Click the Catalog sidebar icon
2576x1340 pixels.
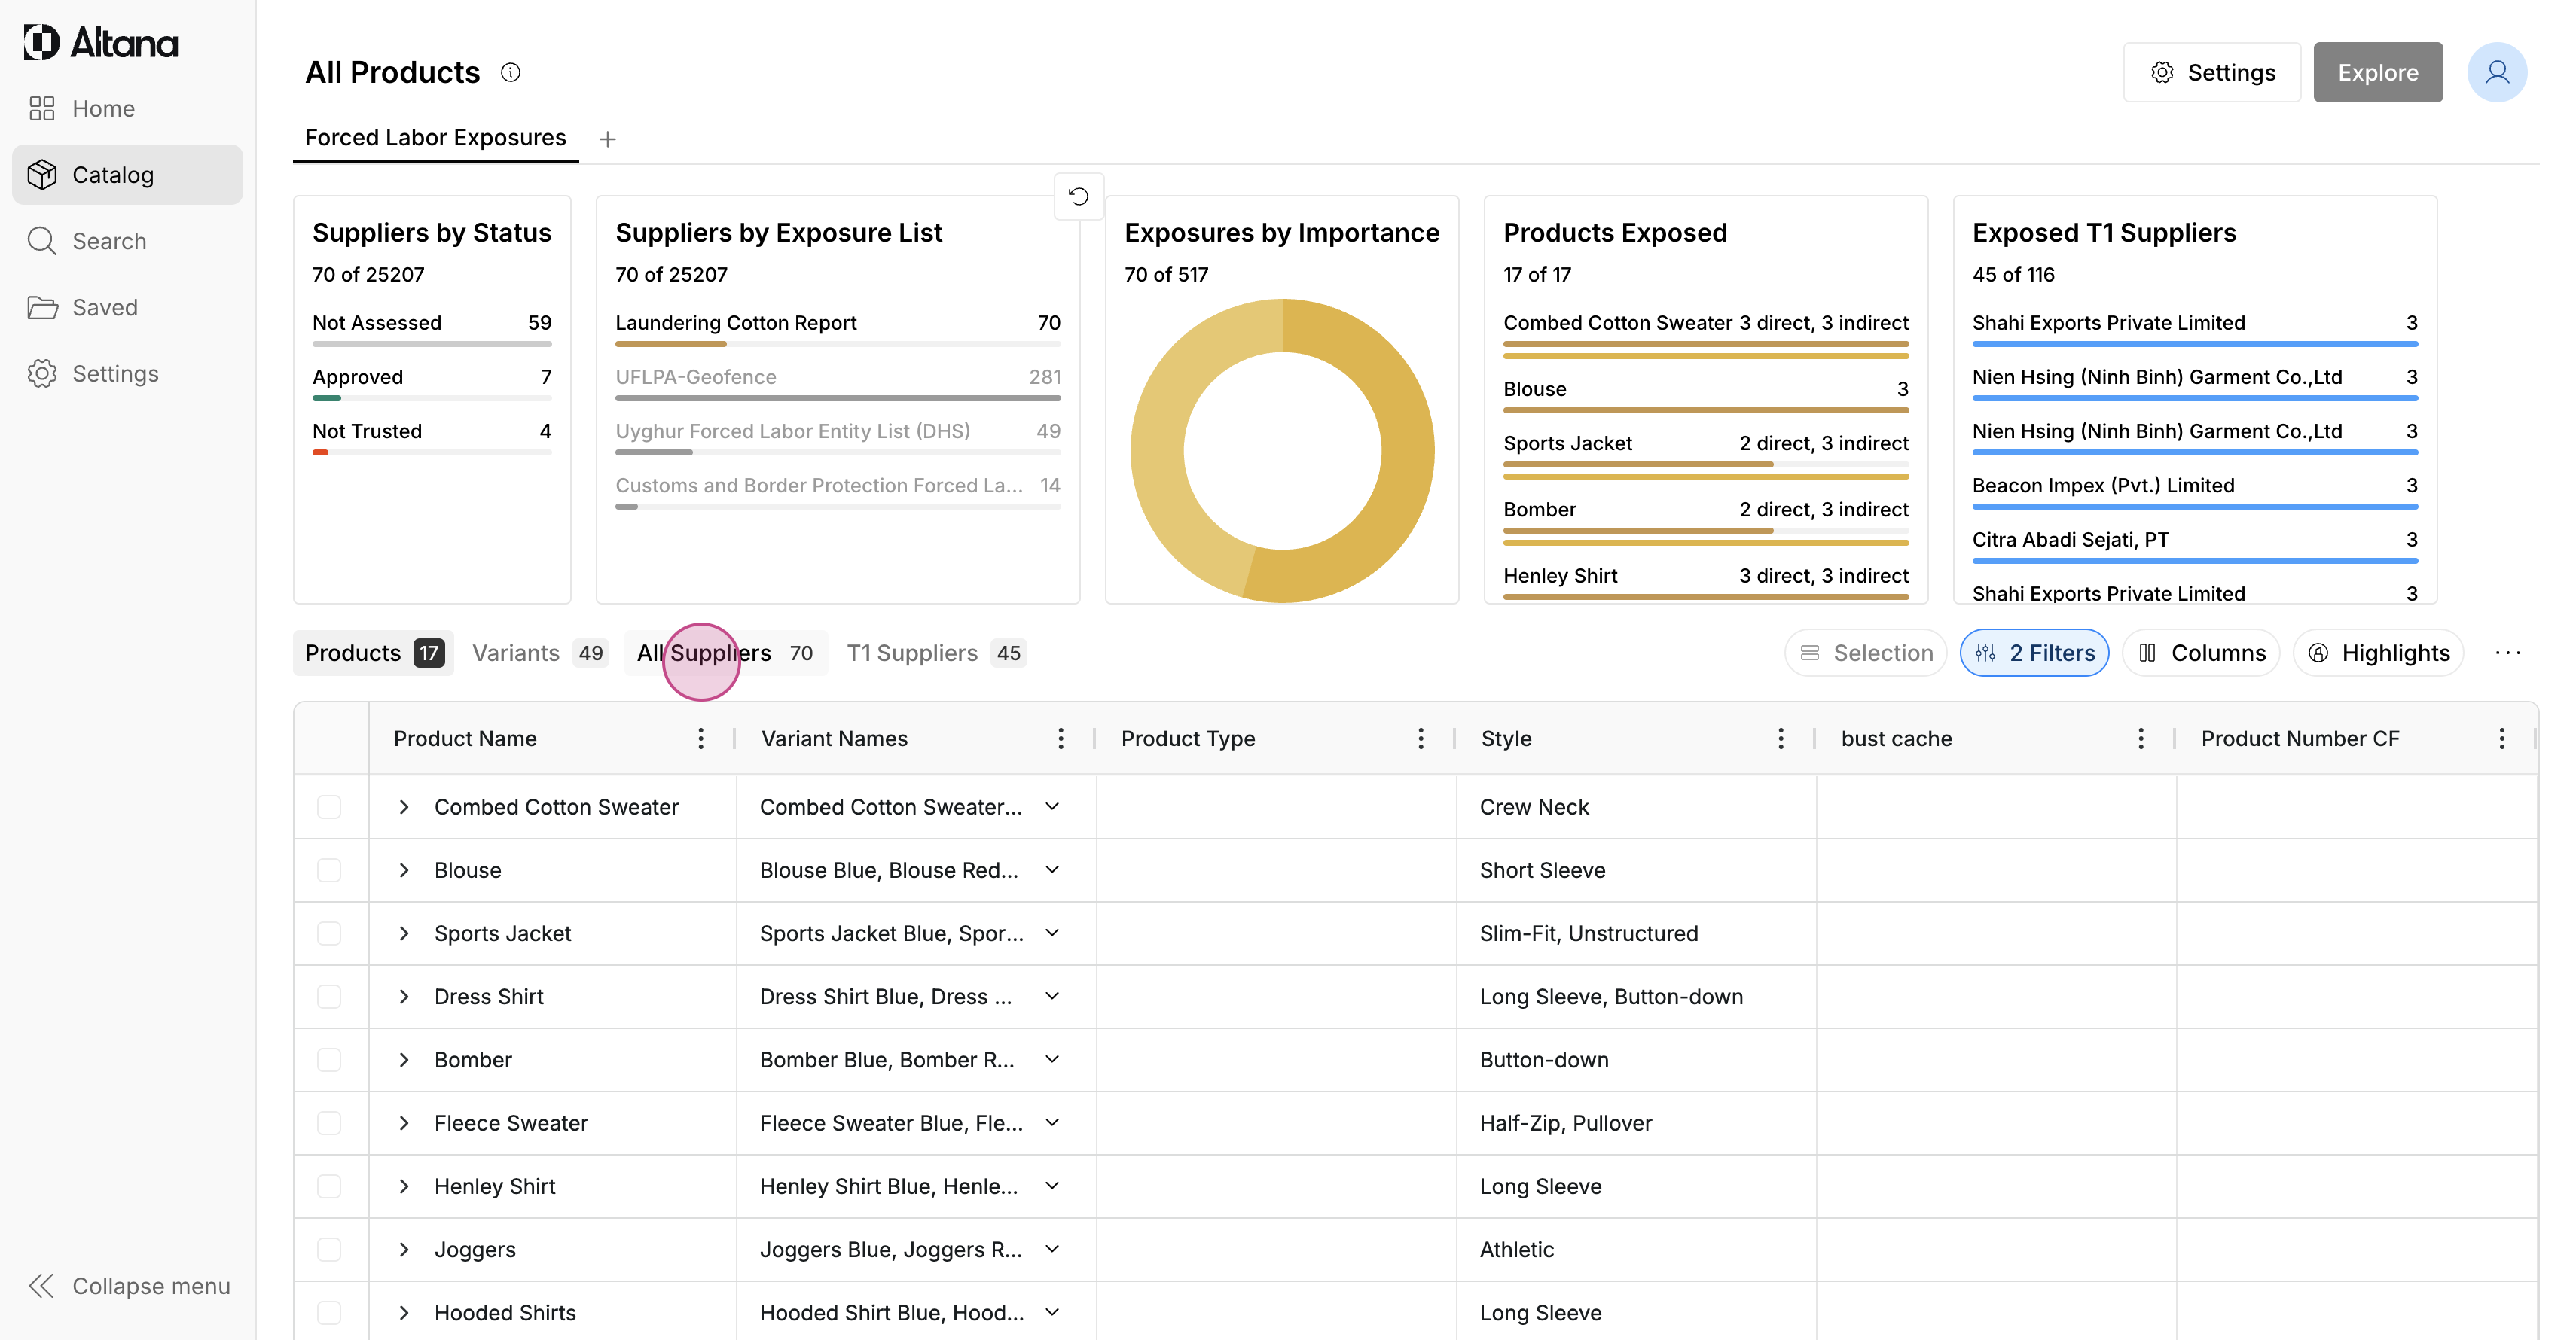pyautogui.click(x=42, y=175)
